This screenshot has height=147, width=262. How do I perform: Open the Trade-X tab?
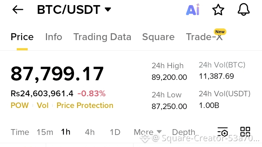point(204,37)
